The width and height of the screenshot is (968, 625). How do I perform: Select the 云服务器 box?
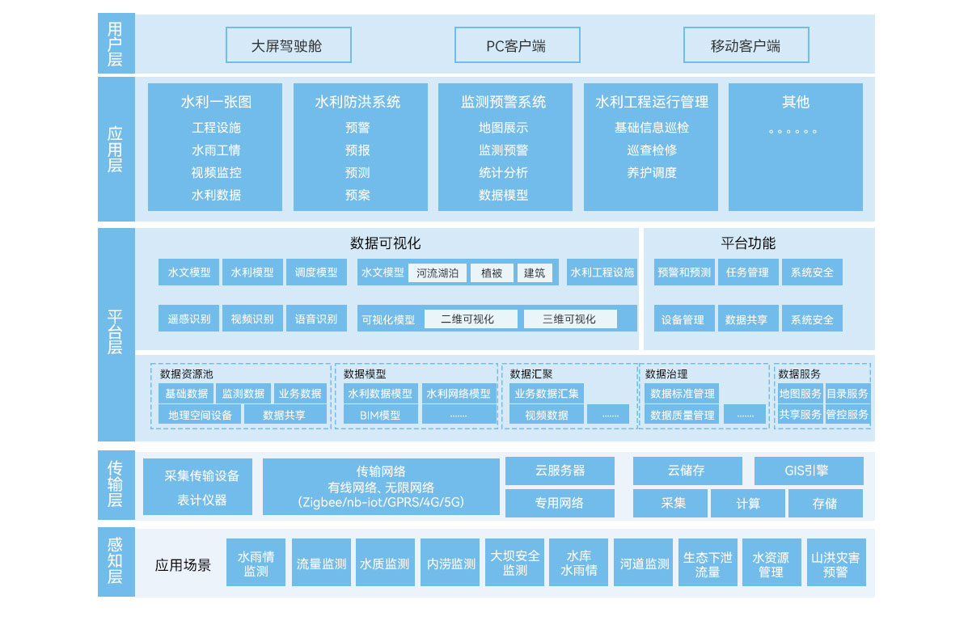pyautogui.click(x=560, y=471)
